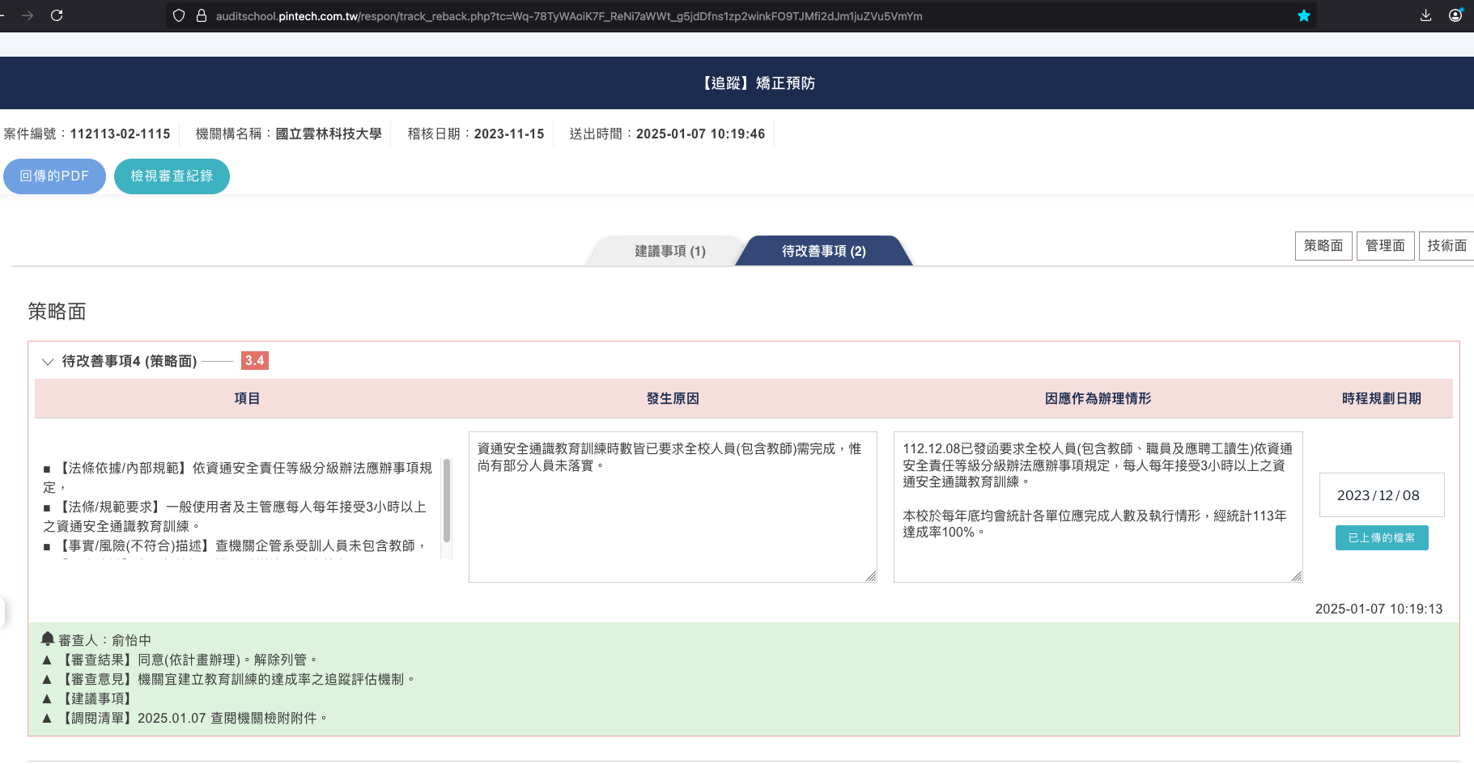
Task: Open the browser downloads icon
Action: 1425,15
